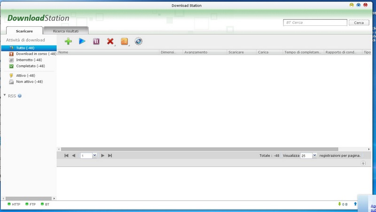Select the Scaricare tab
The height and width of the screenshot is (212, 376).
tap(24, 31)
